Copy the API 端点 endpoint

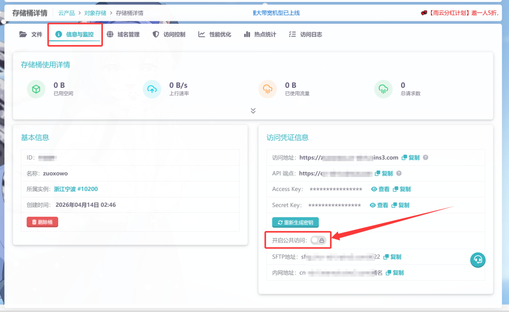384,174
